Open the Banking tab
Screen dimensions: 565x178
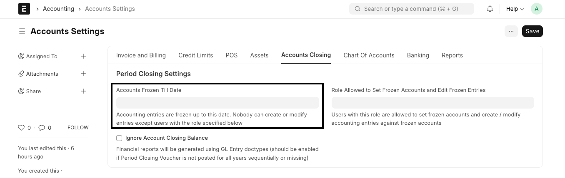[418, 55]
